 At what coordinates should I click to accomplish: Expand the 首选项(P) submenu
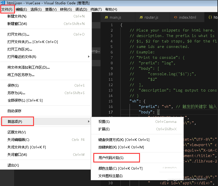[46, 121]
